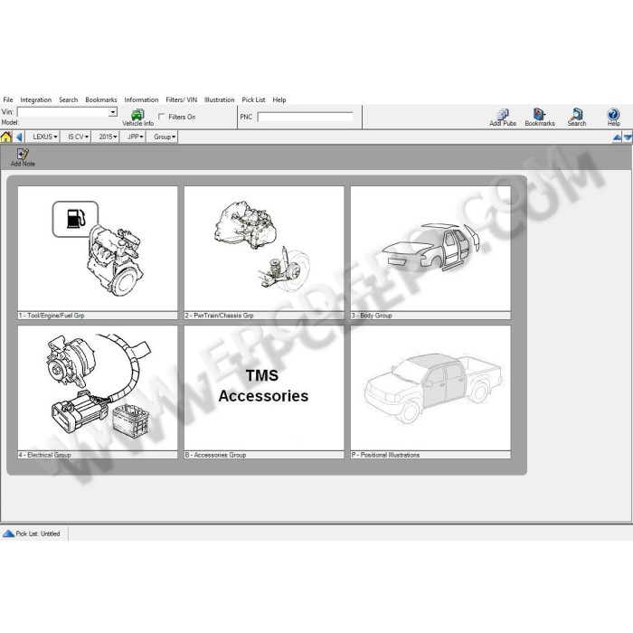
Task: Open the Illustration menu
Action: click(x=219, y=99)
